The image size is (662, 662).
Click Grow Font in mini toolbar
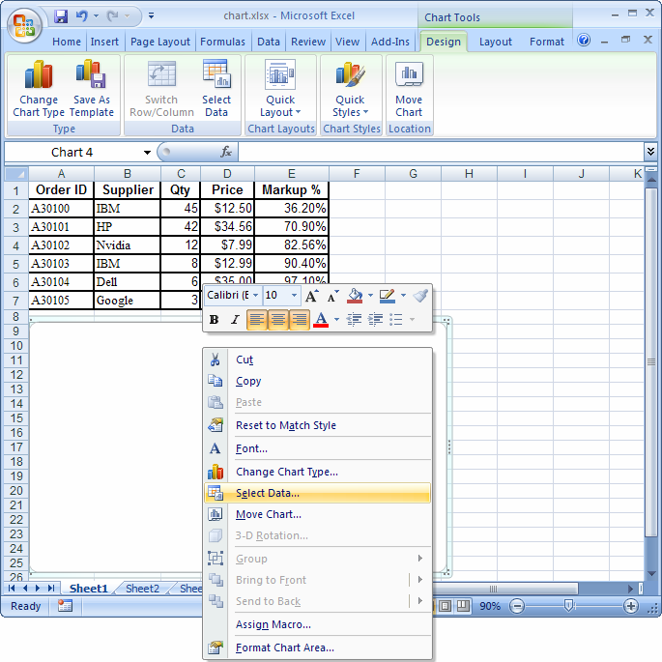click(x=311, y=296)
